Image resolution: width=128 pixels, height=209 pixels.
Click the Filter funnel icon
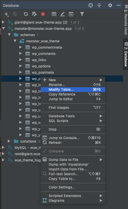tap(82, 14)
